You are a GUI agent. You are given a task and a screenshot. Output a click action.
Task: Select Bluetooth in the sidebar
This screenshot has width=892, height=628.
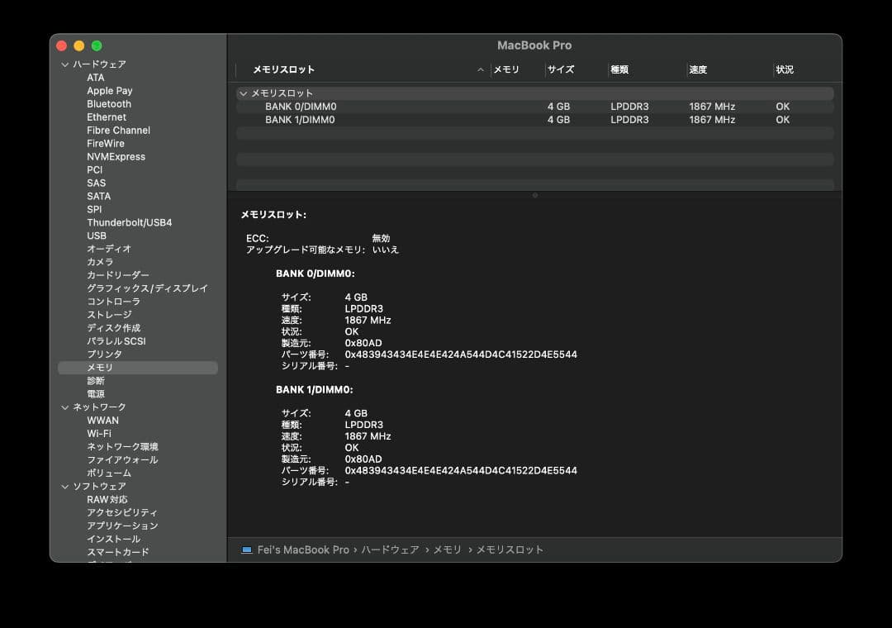pos(109,104)
